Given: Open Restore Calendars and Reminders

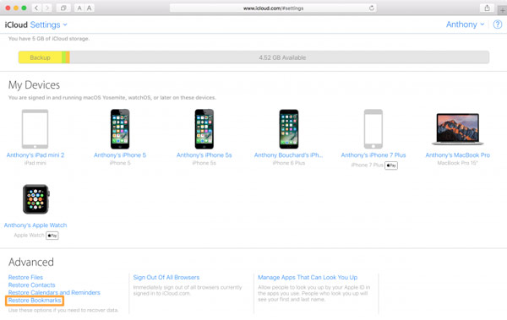Looking at the screenshot, I should pos(54,292).
